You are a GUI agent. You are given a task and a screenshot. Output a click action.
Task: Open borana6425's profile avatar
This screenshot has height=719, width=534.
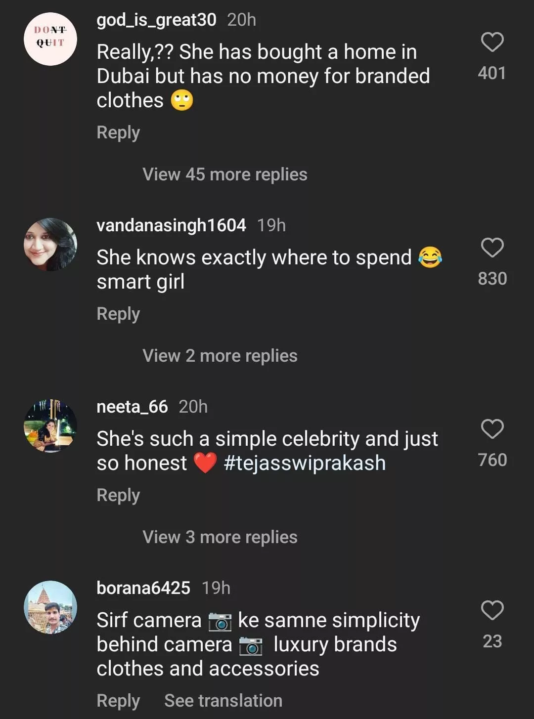(x=50, y=607)
